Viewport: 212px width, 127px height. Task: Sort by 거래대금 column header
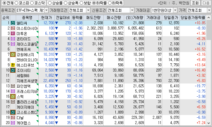point(153,18)
